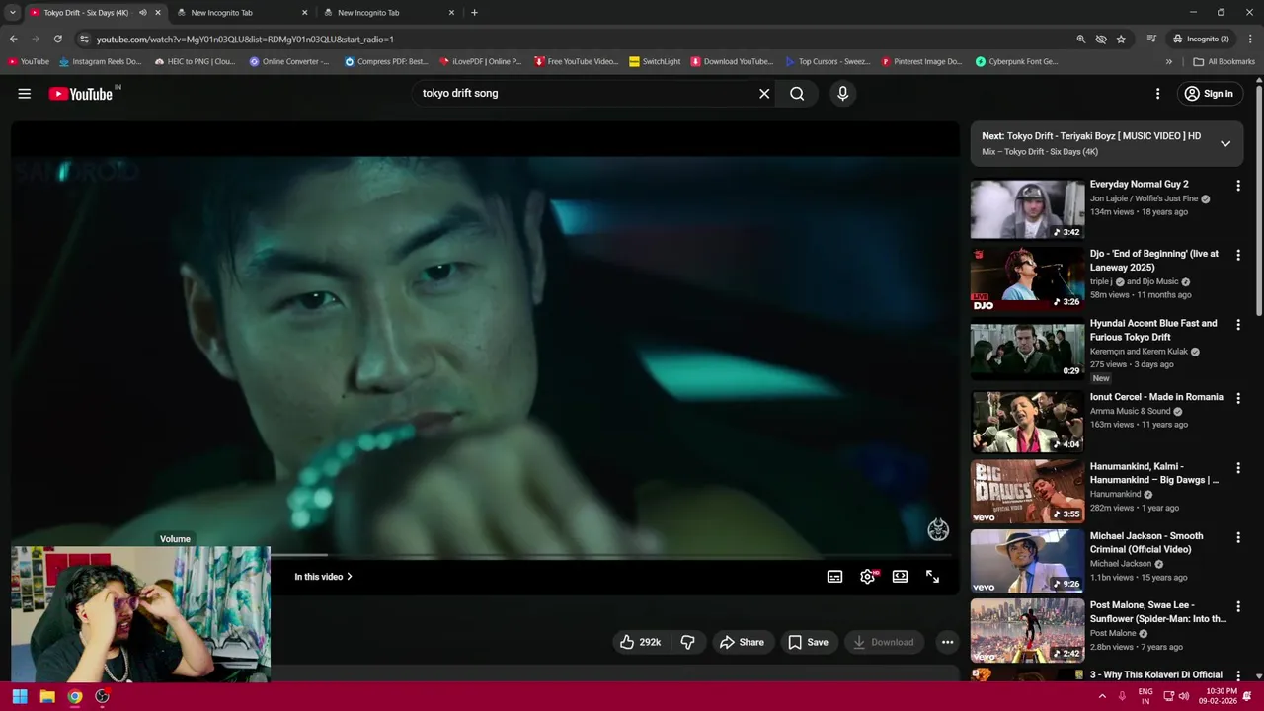The width and height of the screenshot is (1264, 711).
Task: Open File Explorer from taskbar
Action: click(x=47, y=697)
